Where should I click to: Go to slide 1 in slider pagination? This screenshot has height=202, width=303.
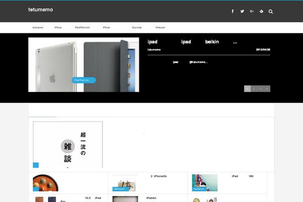click(247, 89)
